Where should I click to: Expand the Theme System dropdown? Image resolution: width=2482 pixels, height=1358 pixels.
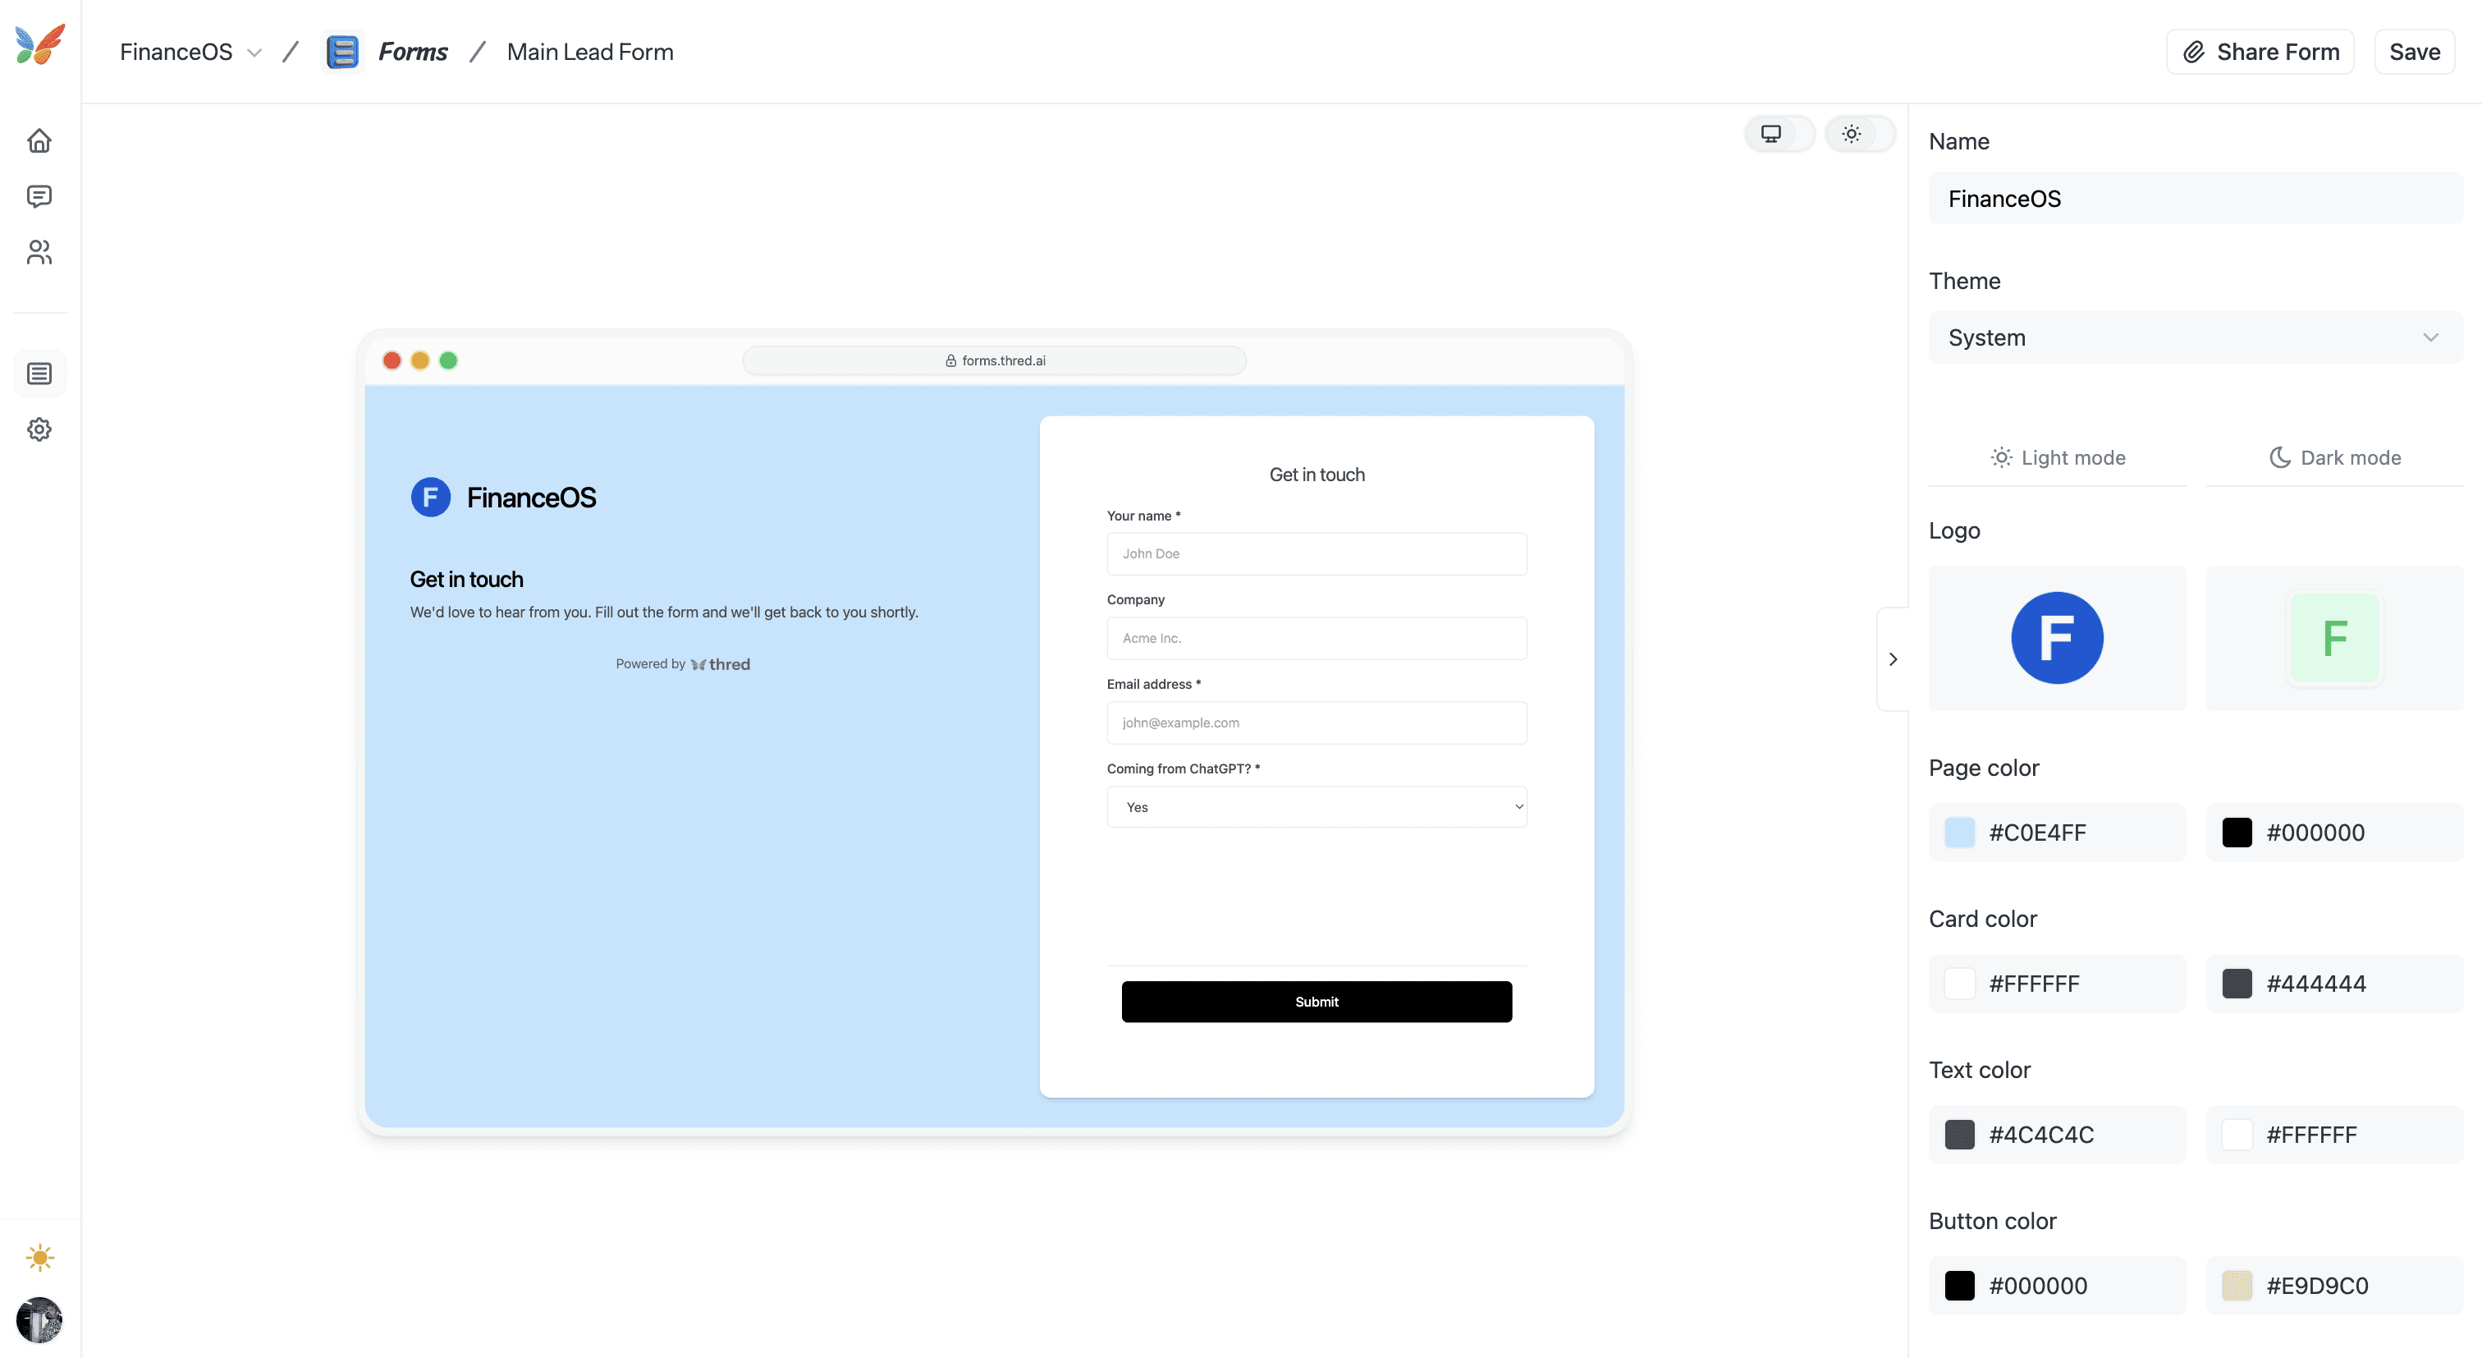tap(2195, 337)
